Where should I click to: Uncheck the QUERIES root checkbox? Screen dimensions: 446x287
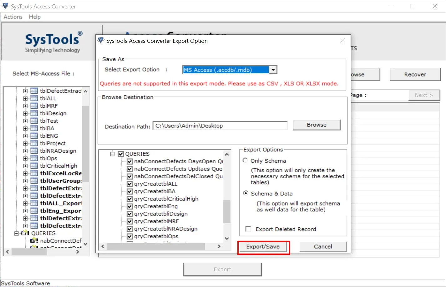tap(121, 154)
